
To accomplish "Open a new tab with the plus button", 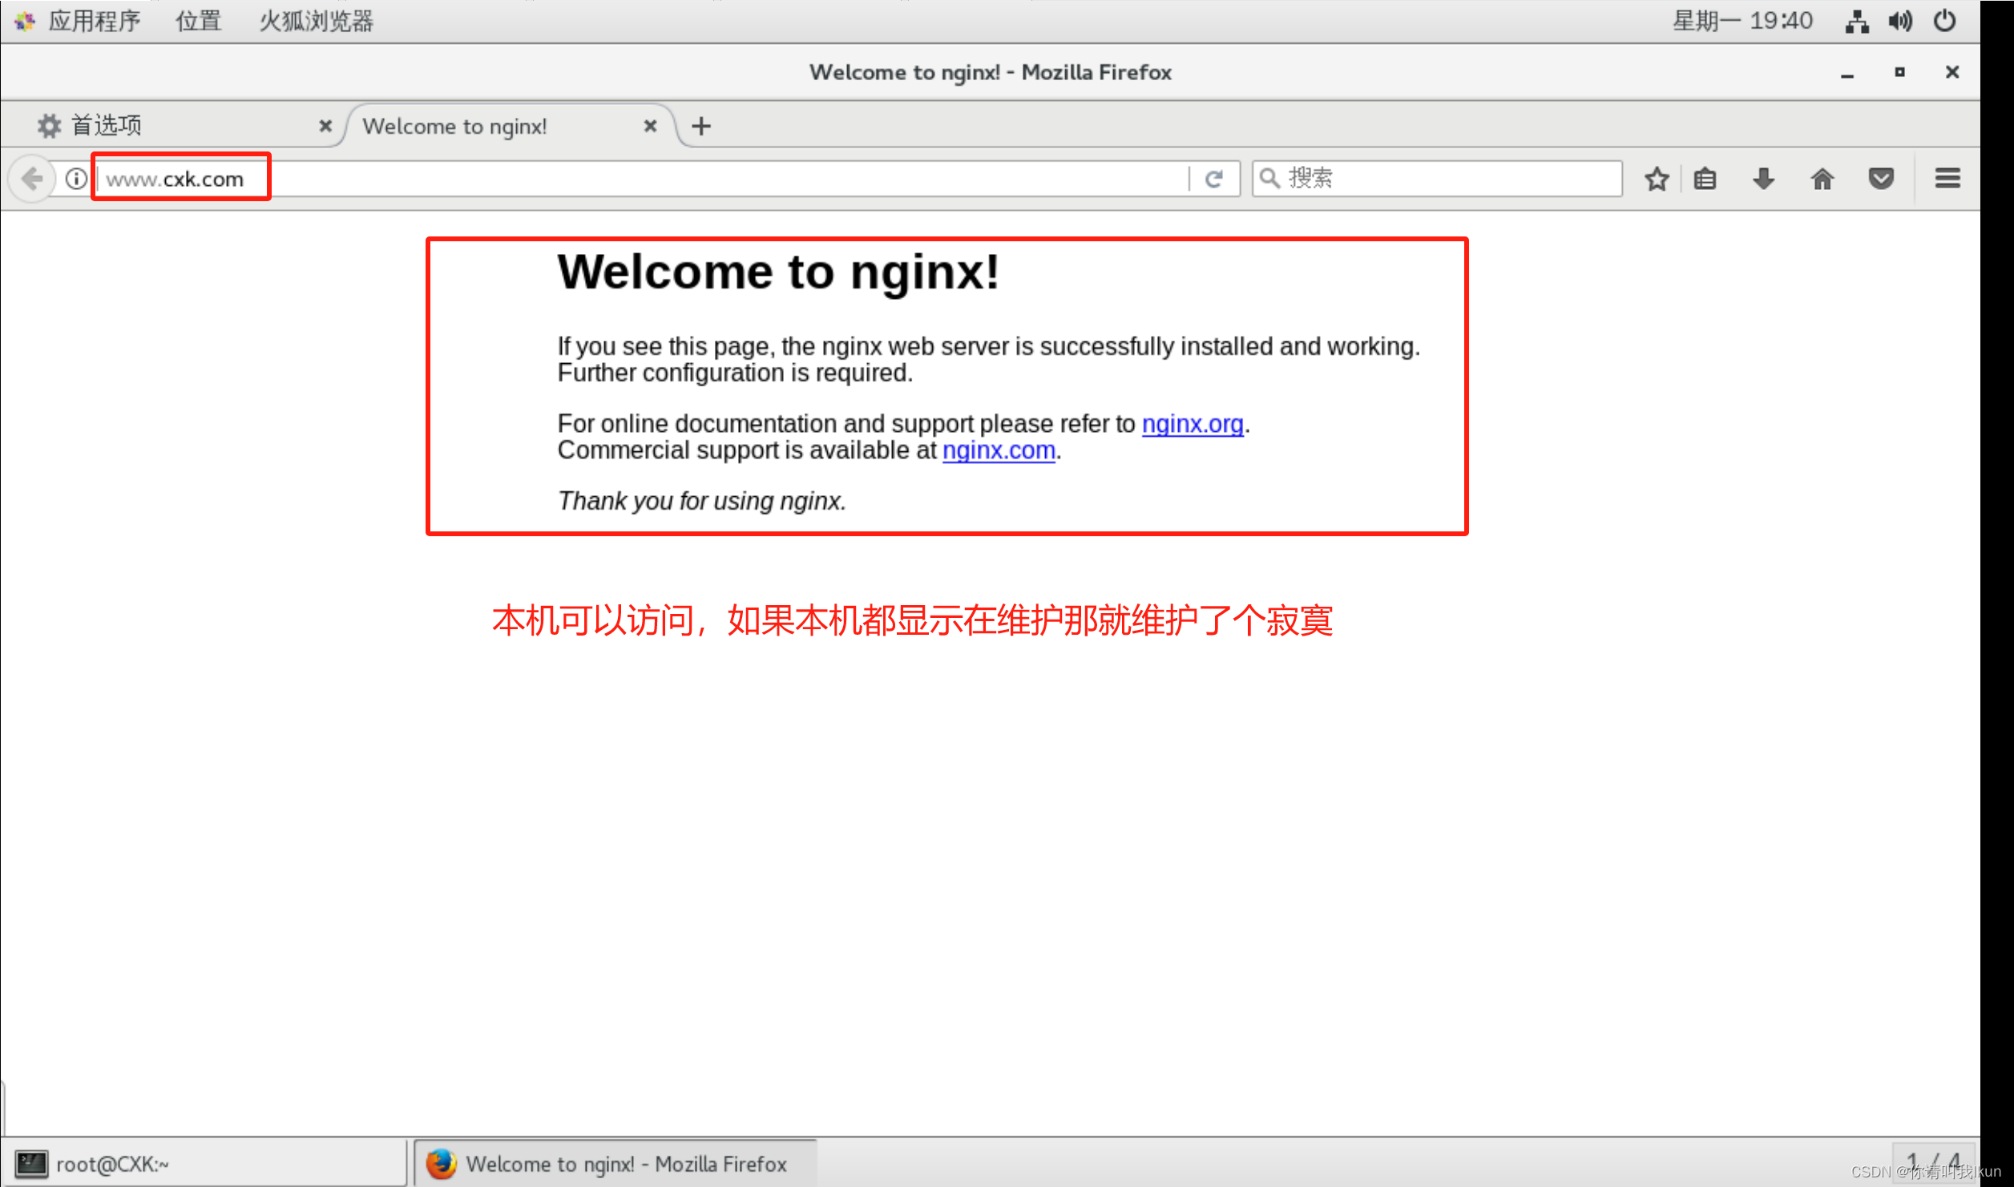I will [x=701, y=125].
